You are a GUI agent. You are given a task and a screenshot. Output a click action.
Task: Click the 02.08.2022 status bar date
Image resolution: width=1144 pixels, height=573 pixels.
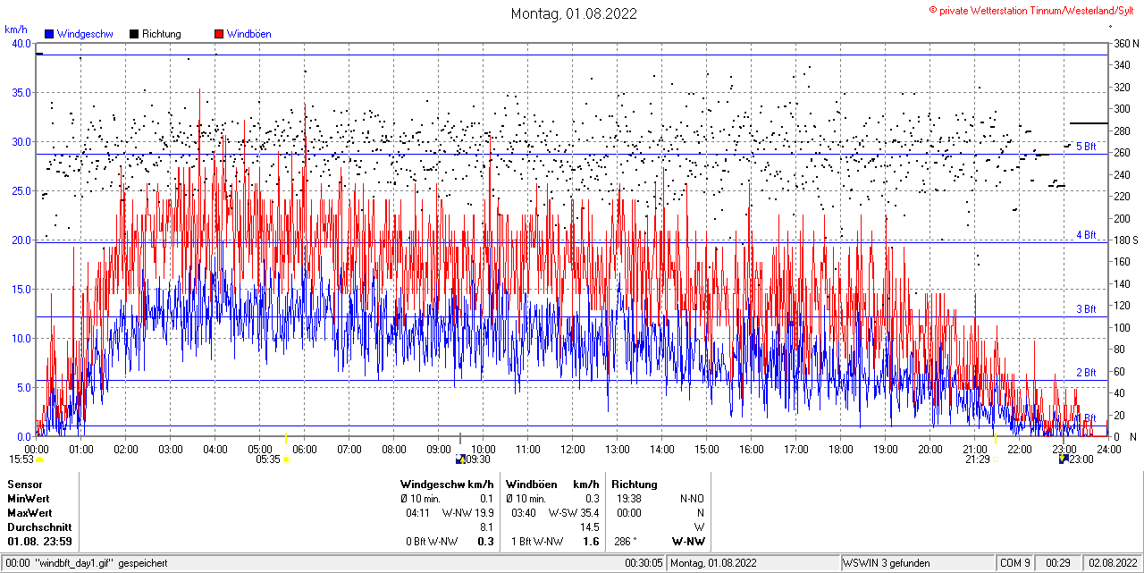click(x=1111, y=563)
